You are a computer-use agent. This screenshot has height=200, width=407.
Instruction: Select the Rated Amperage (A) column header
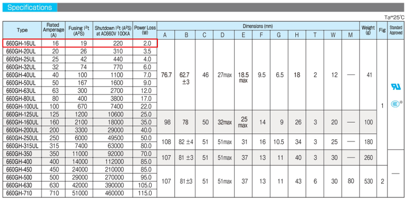[54, 30]
